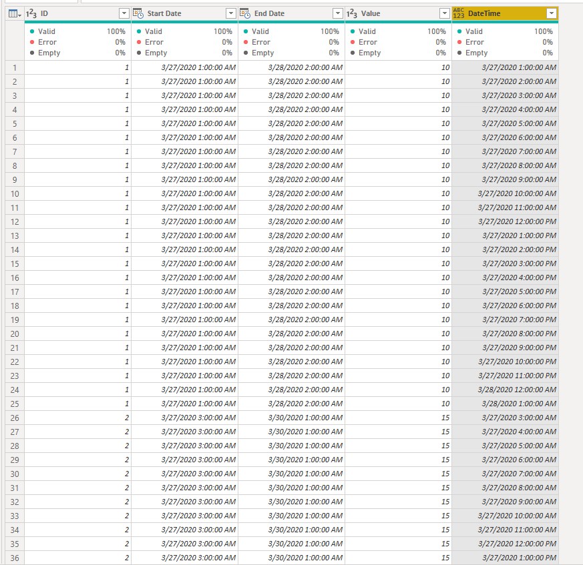Click End Date column Empty 0% entry
The width and height of the screenshot is (583, 565).
(291, 53)
